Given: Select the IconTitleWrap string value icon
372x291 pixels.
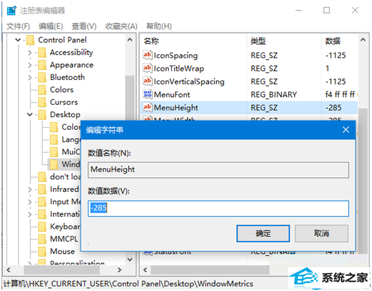Looking at the screenshot, I should tap(147, 68).
